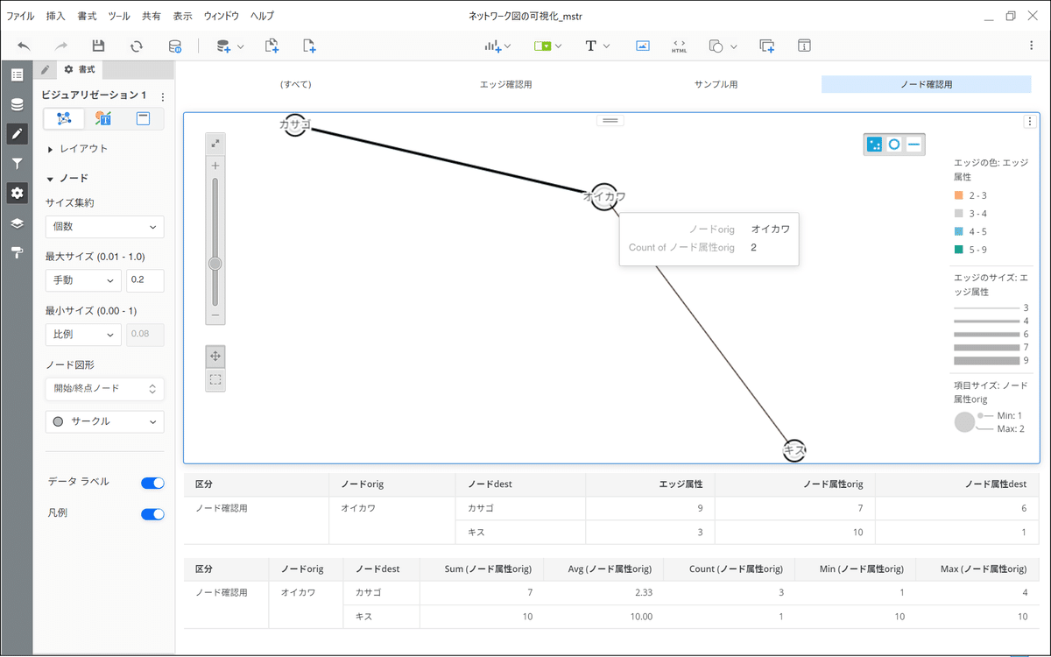Click the zoom slider handle

[215, 263]
